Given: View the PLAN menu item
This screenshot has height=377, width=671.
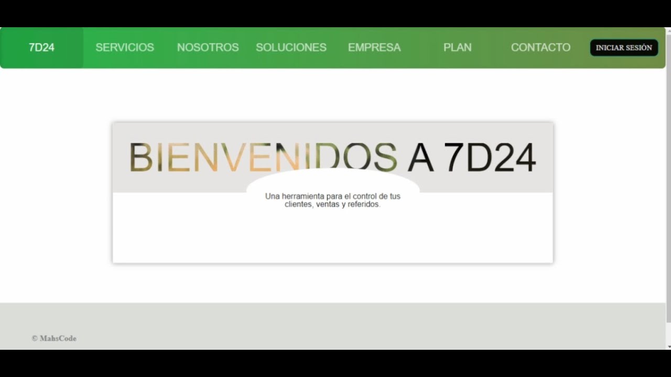Looking at the screenshot, I should click(457, 48).
